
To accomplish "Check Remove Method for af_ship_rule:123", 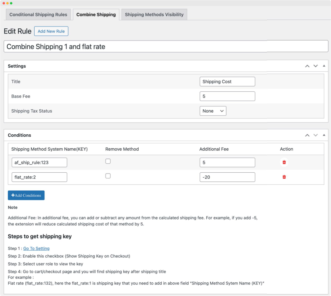I will click(108, 161).
